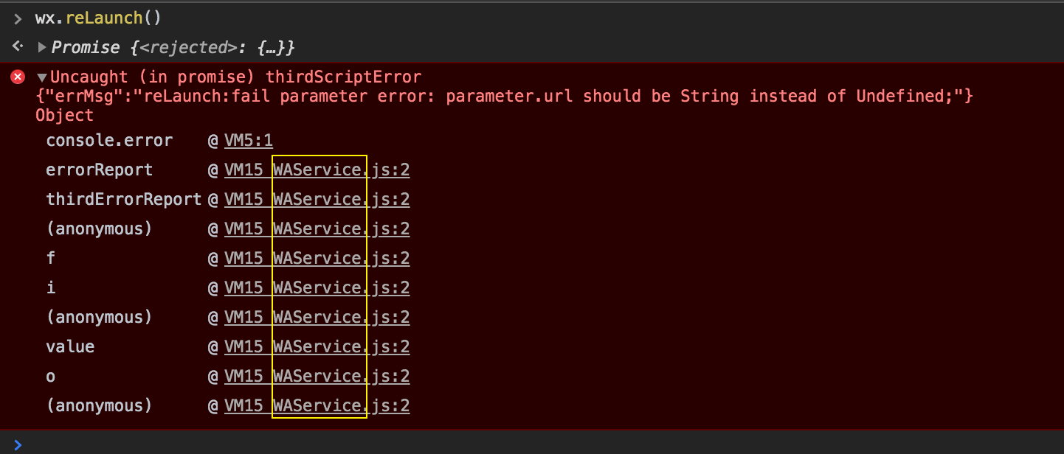
Task: Open the errorReport WAService.js:2 link
Action: click(317, 170)
